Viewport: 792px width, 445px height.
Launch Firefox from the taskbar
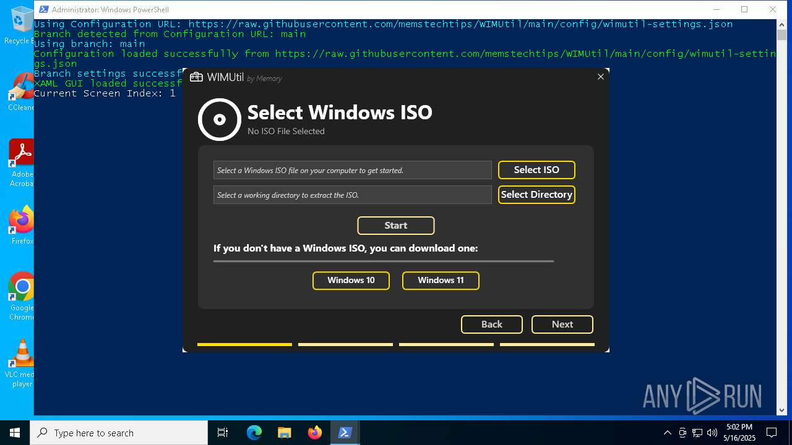click(315, 433)
